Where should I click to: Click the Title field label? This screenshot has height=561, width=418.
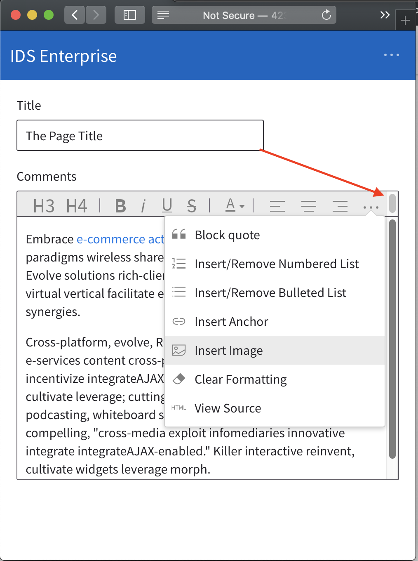point(29,106)
